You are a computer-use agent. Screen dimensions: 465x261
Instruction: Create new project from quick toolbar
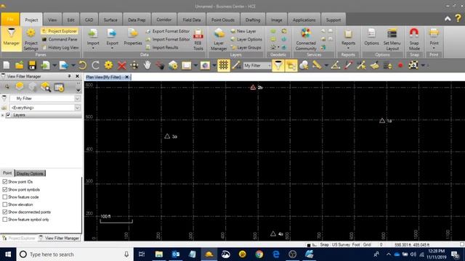[7, 65]
